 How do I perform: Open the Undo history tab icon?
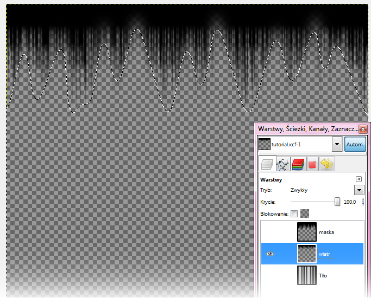(327, 164)
